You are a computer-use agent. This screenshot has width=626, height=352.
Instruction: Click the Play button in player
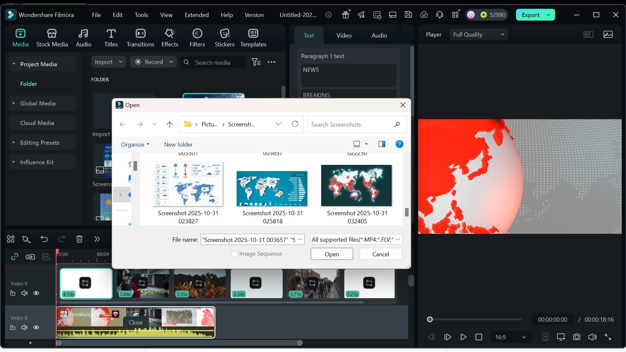pos(463,337)
